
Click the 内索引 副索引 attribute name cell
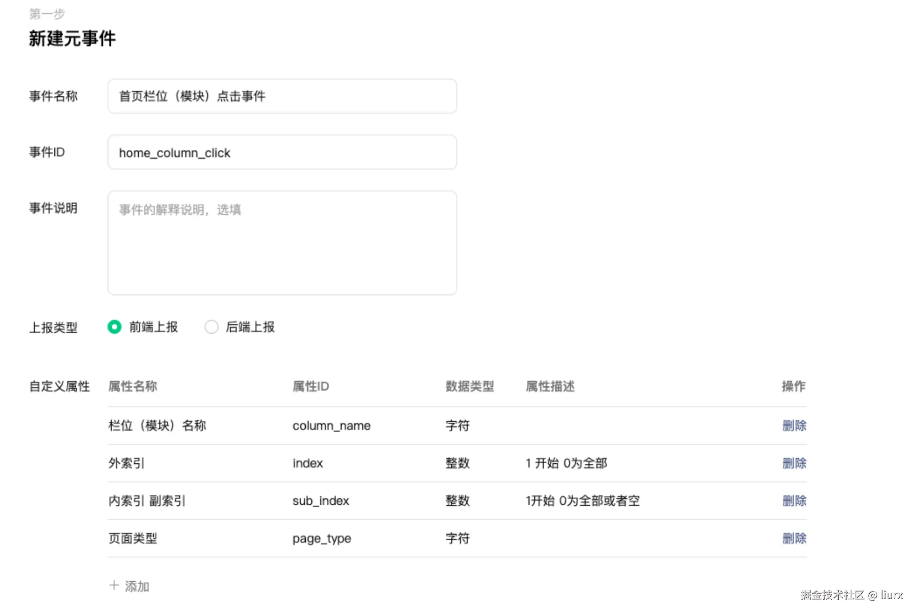pos(147,501)
